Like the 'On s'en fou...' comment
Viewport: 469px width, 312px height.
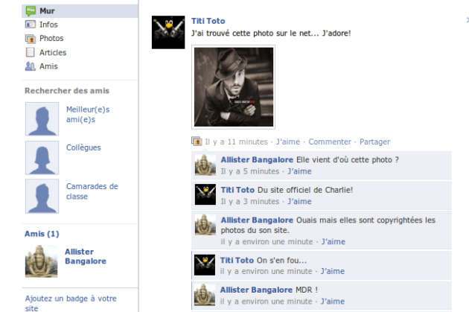(333, 271)
